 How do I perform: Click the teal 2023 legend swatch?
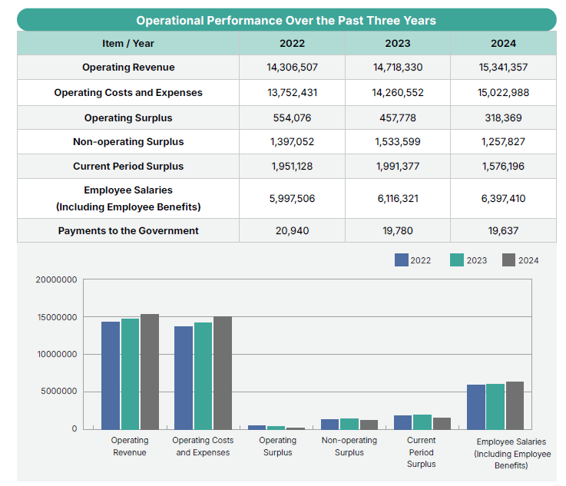point(456,260)
